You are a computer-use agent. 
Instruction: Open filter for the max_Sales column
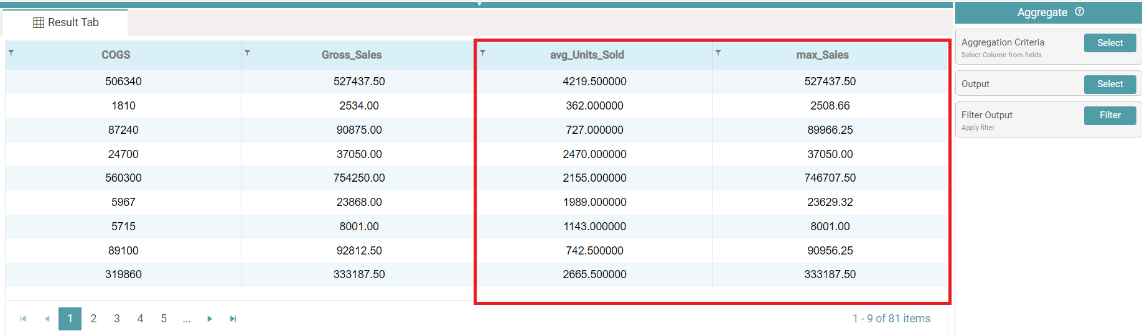[x=718, y=53]
